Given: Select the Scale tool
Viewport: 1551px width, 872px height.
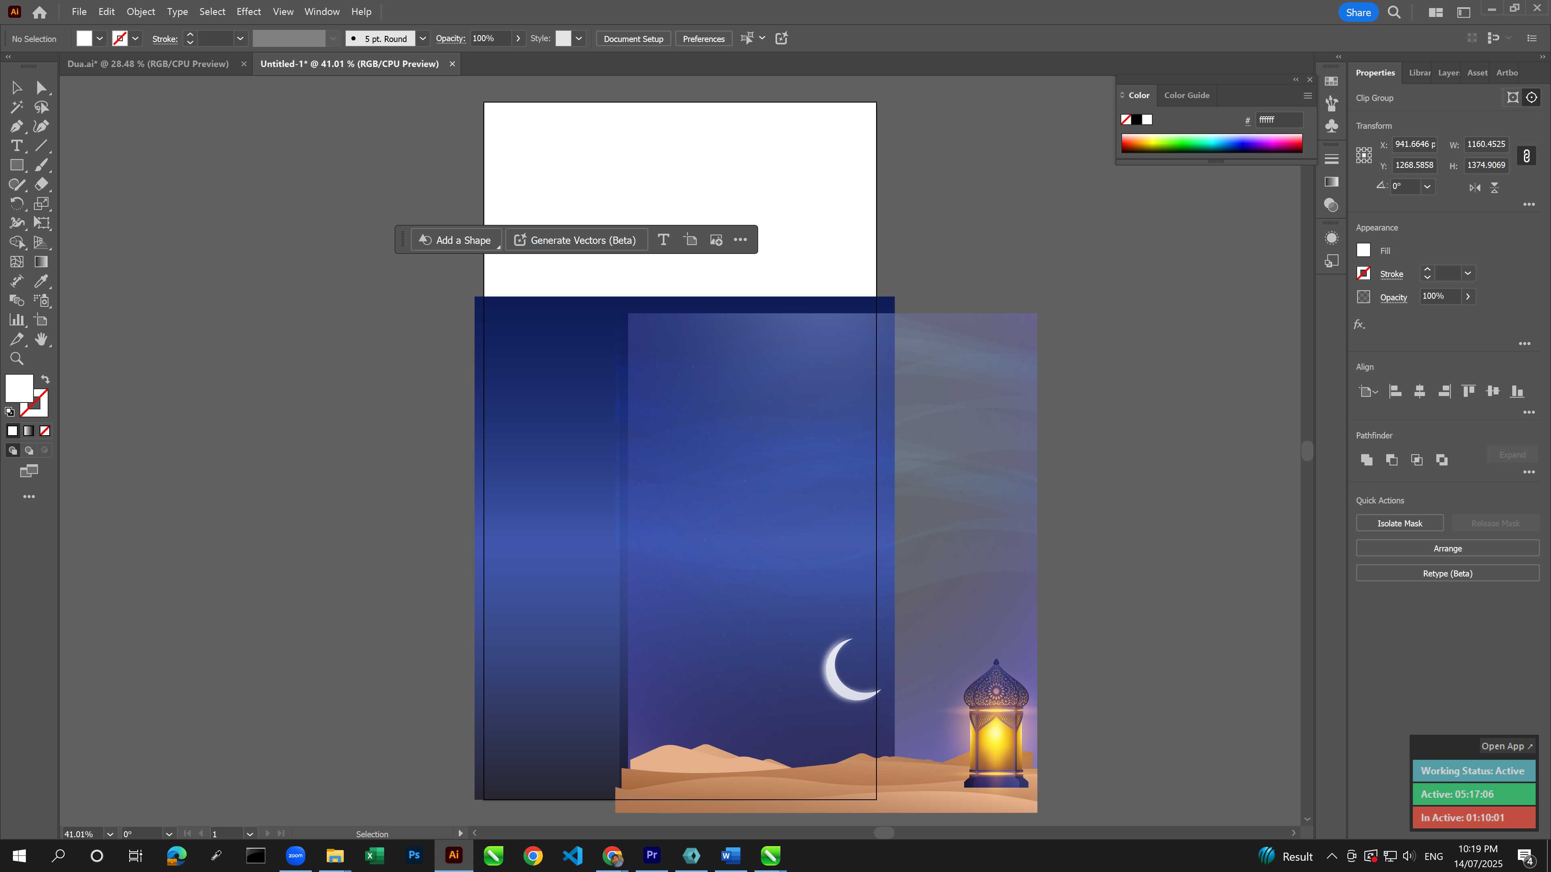Looking at the screenshot, I should 41,203.
